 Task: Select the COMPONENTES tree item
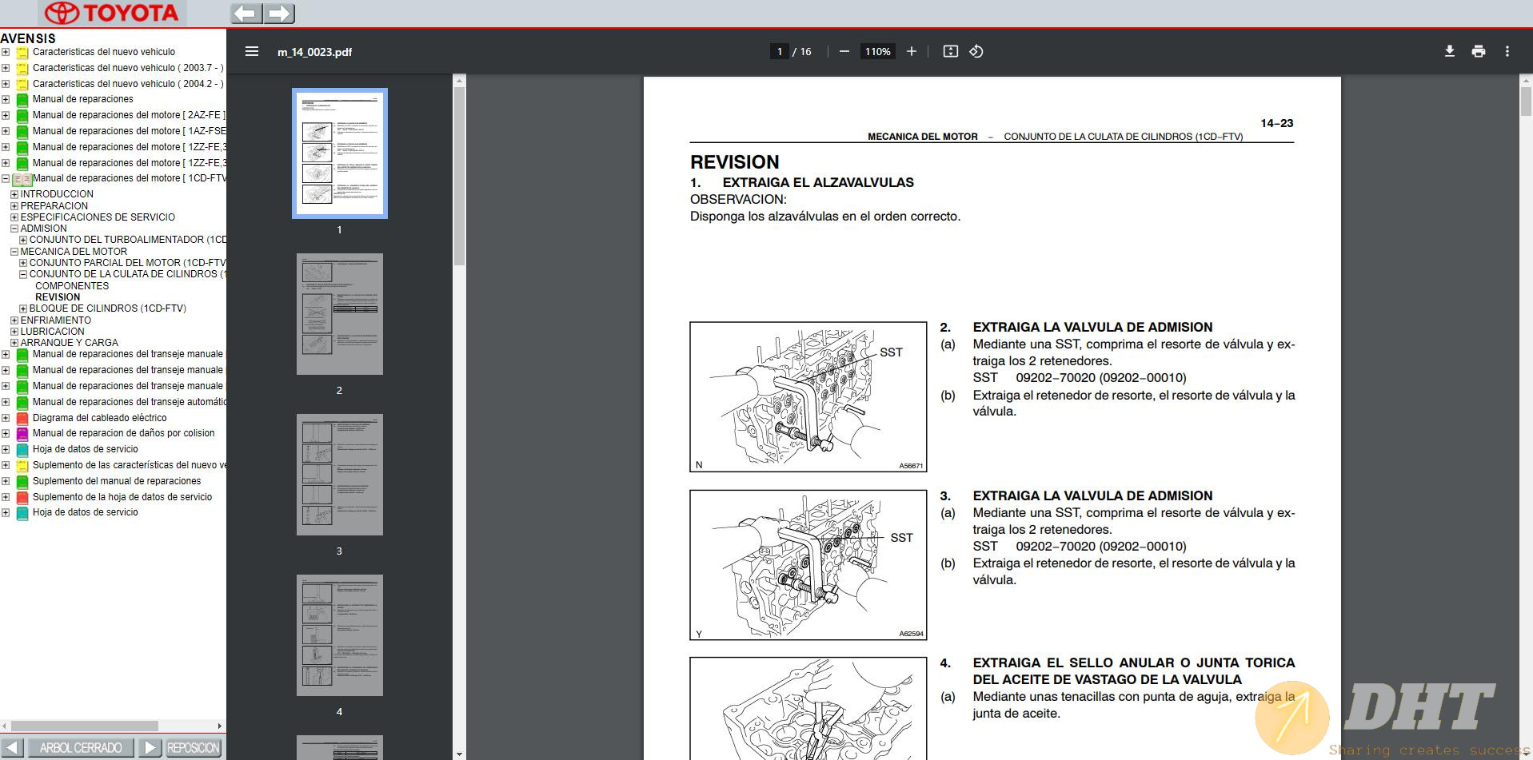coord(72,286)
